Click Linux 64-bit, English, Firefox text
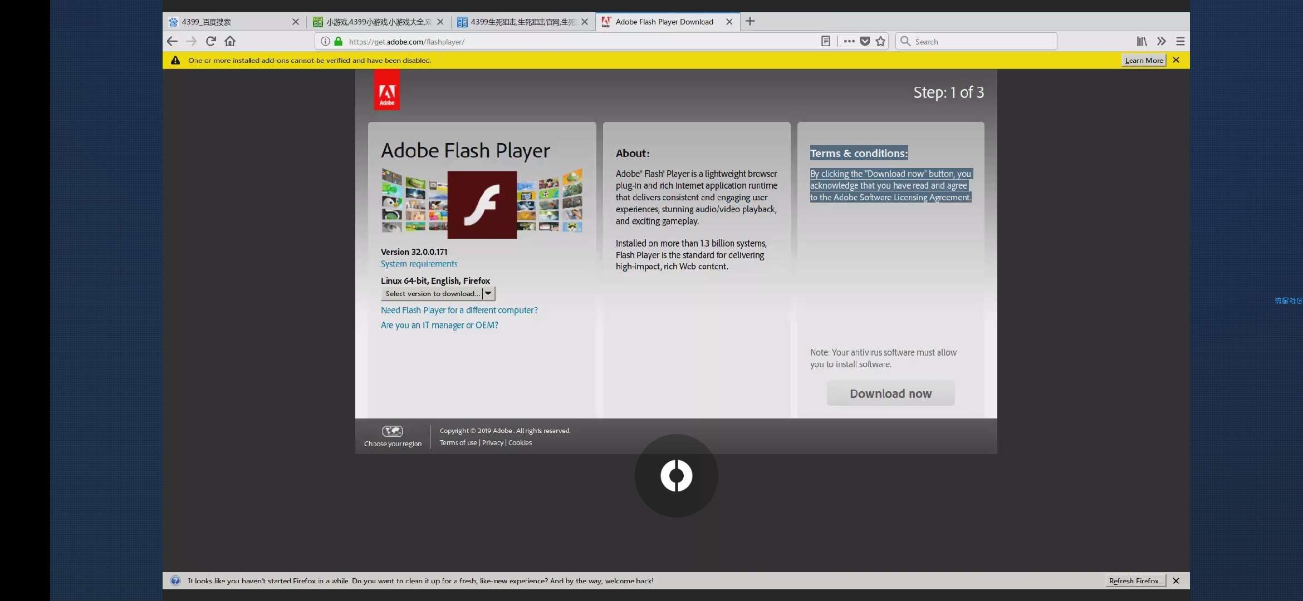This screenshot has height=601, width=1303. pyautogui.click(x=435, y=280)
